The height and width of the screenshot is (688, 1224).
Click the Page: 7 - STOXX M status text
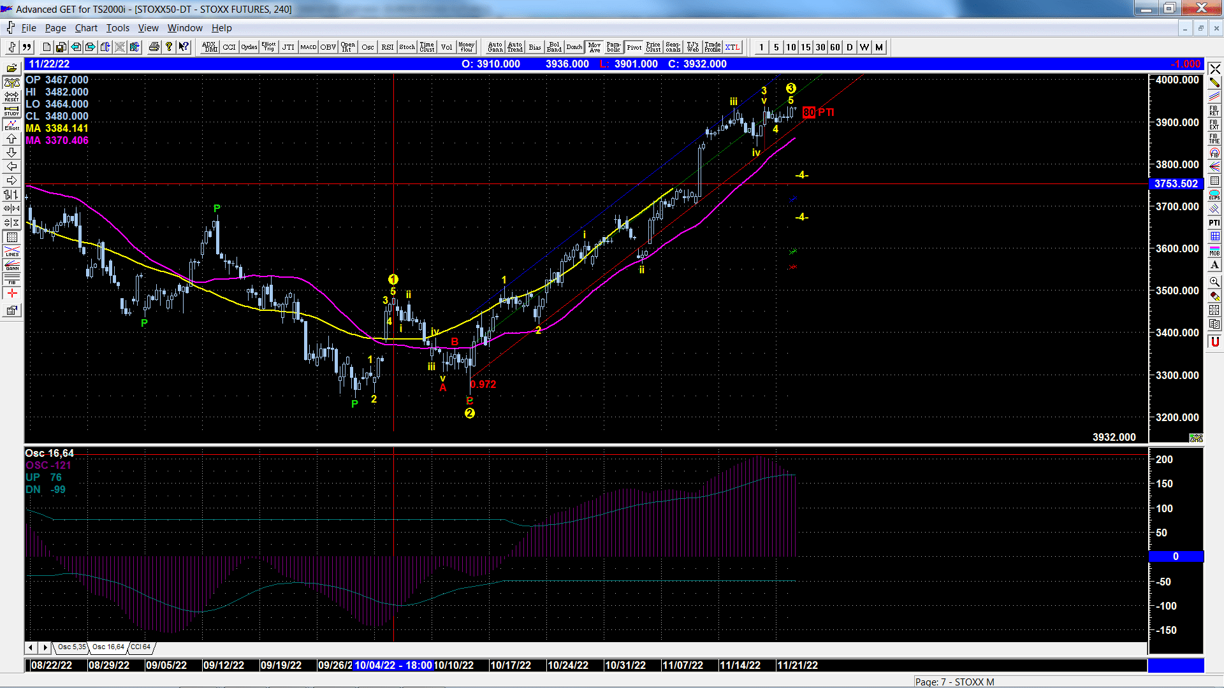coord(954,682)
